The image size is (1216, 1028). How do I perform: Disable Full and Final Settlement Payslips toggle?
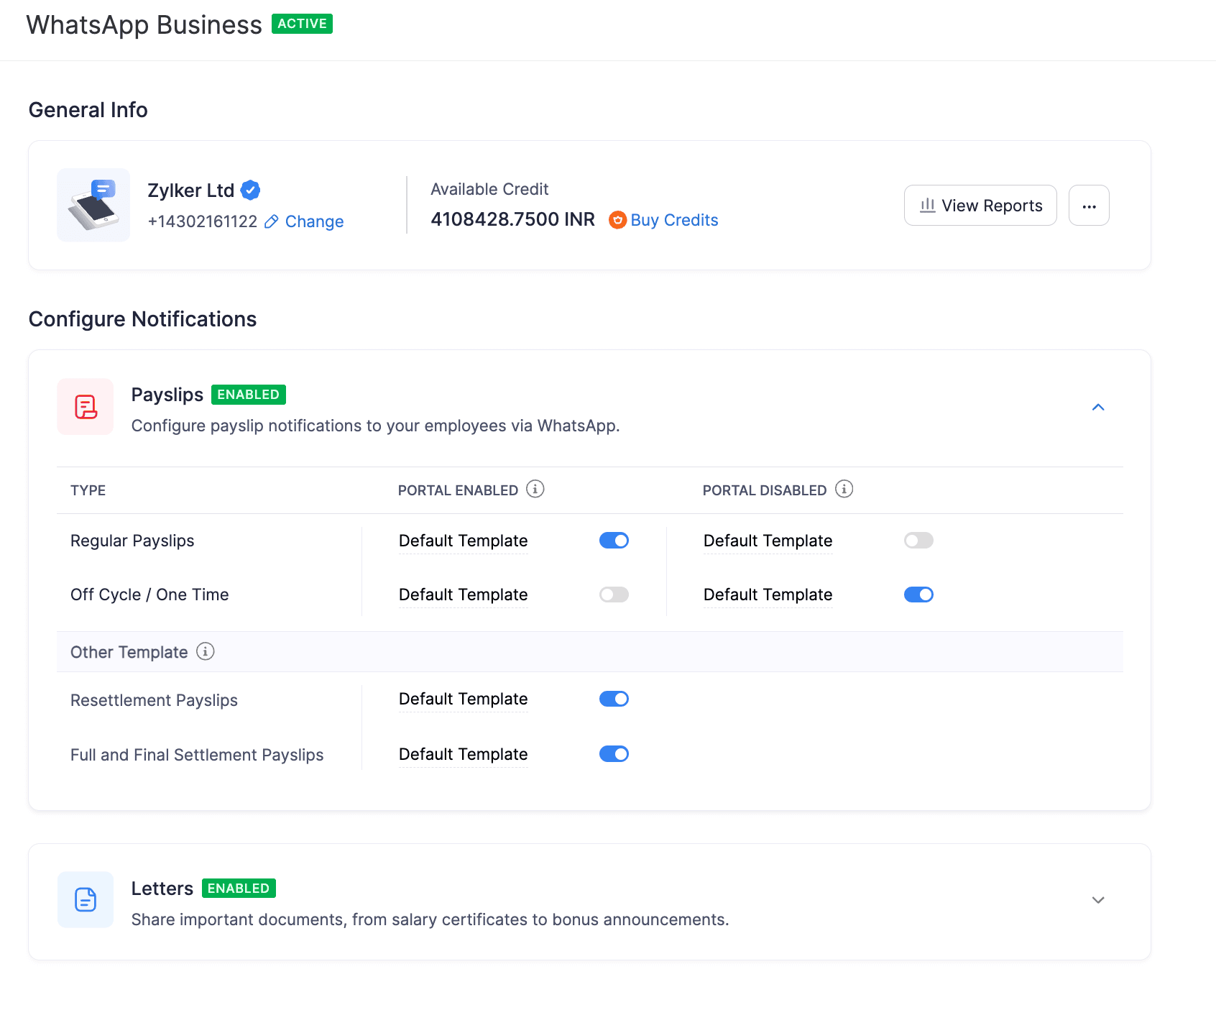(614, 753)
